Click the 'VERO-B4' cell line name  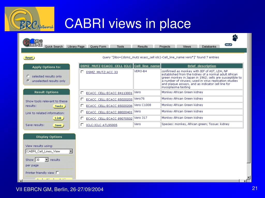[141, 71]
